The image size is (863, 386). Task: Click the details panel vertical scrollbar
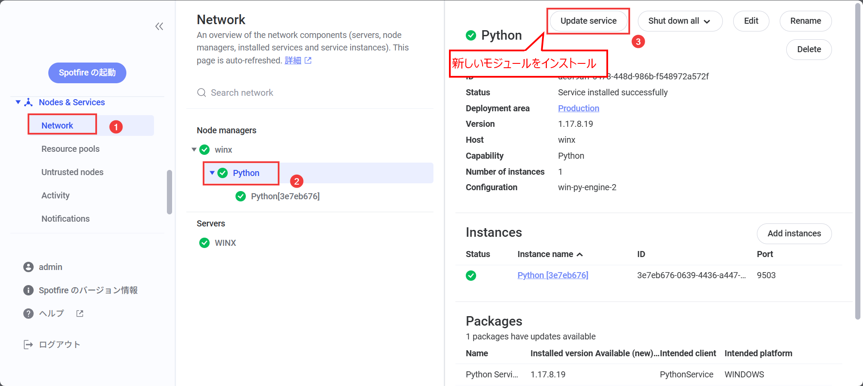pyautogui.click(x=858, y=161)
